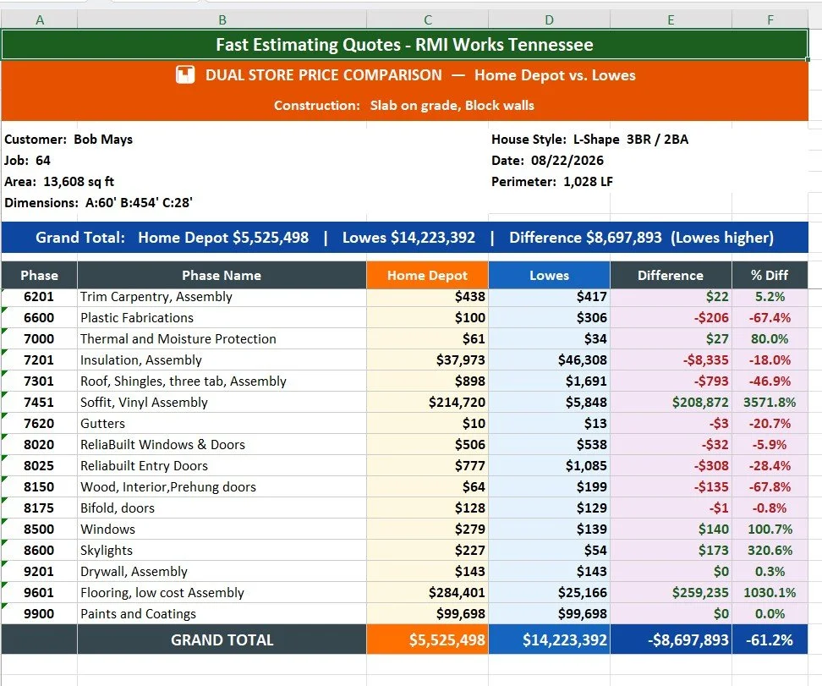Select the Gutters phase name cell
Screen dimensions: 822x686
coord(222,423)
